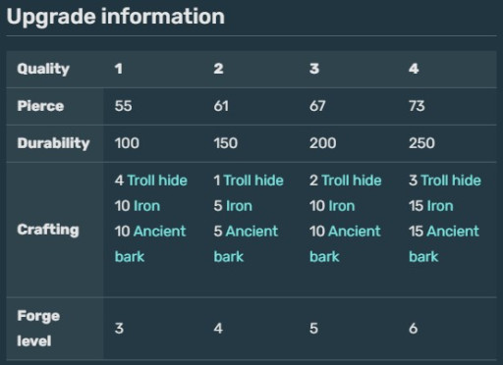Select Iron link in quality 3 crafting
503x365 pixels.
pos(342,206)
